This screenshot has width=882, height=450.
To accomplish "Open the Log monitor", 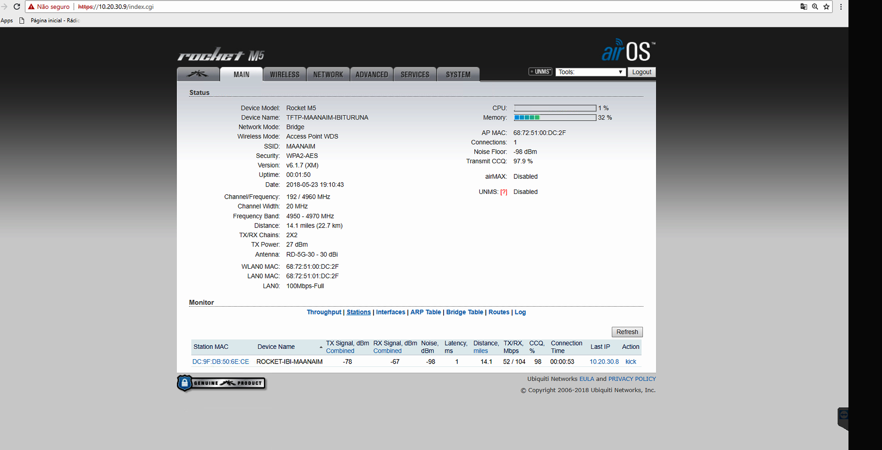I will [x=520, y=312].
